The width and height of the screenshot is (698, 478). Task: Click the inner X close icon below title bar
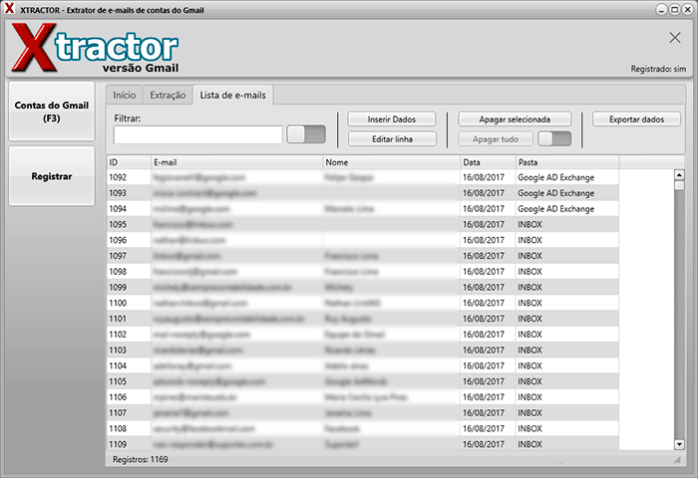[675, 38]
